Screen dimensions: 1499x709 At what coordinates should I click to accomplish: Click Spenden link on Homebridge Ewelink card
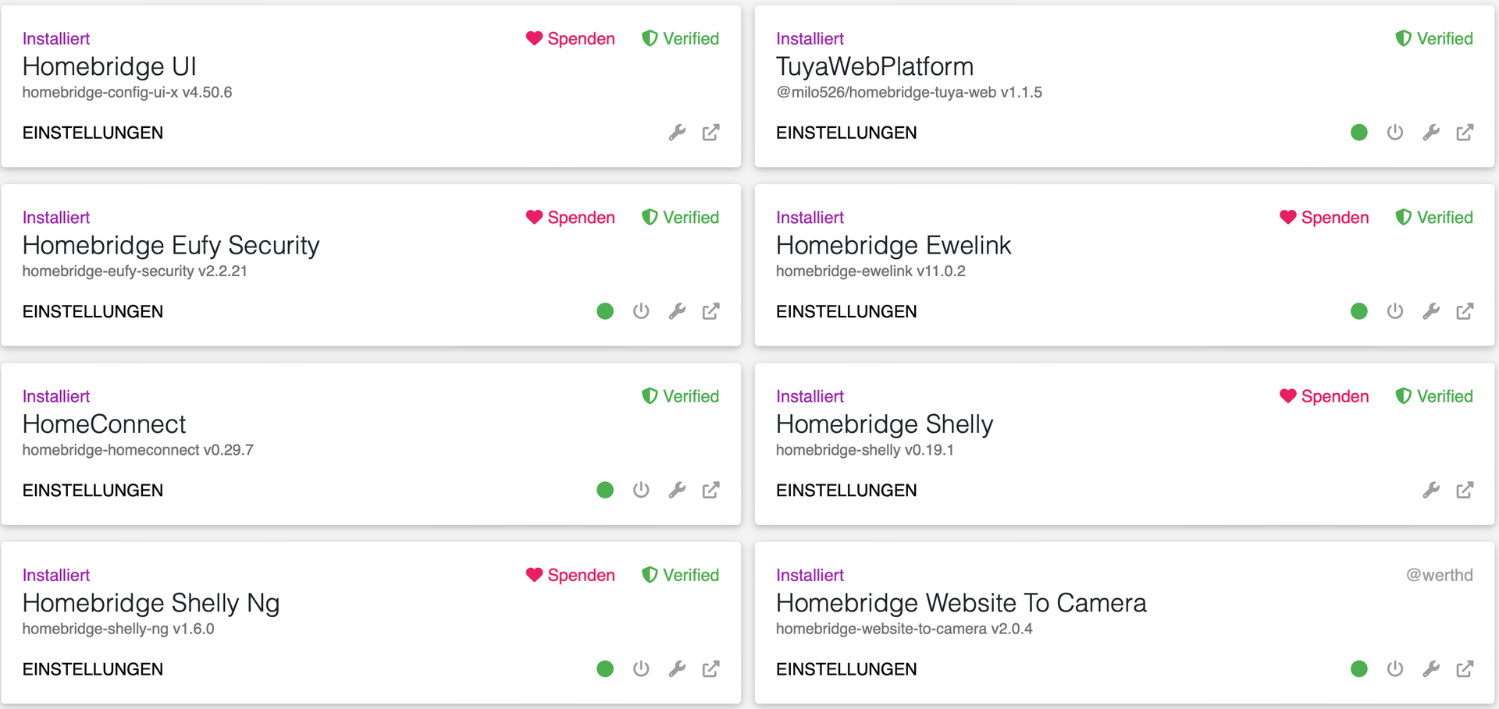click(1324, 218)
